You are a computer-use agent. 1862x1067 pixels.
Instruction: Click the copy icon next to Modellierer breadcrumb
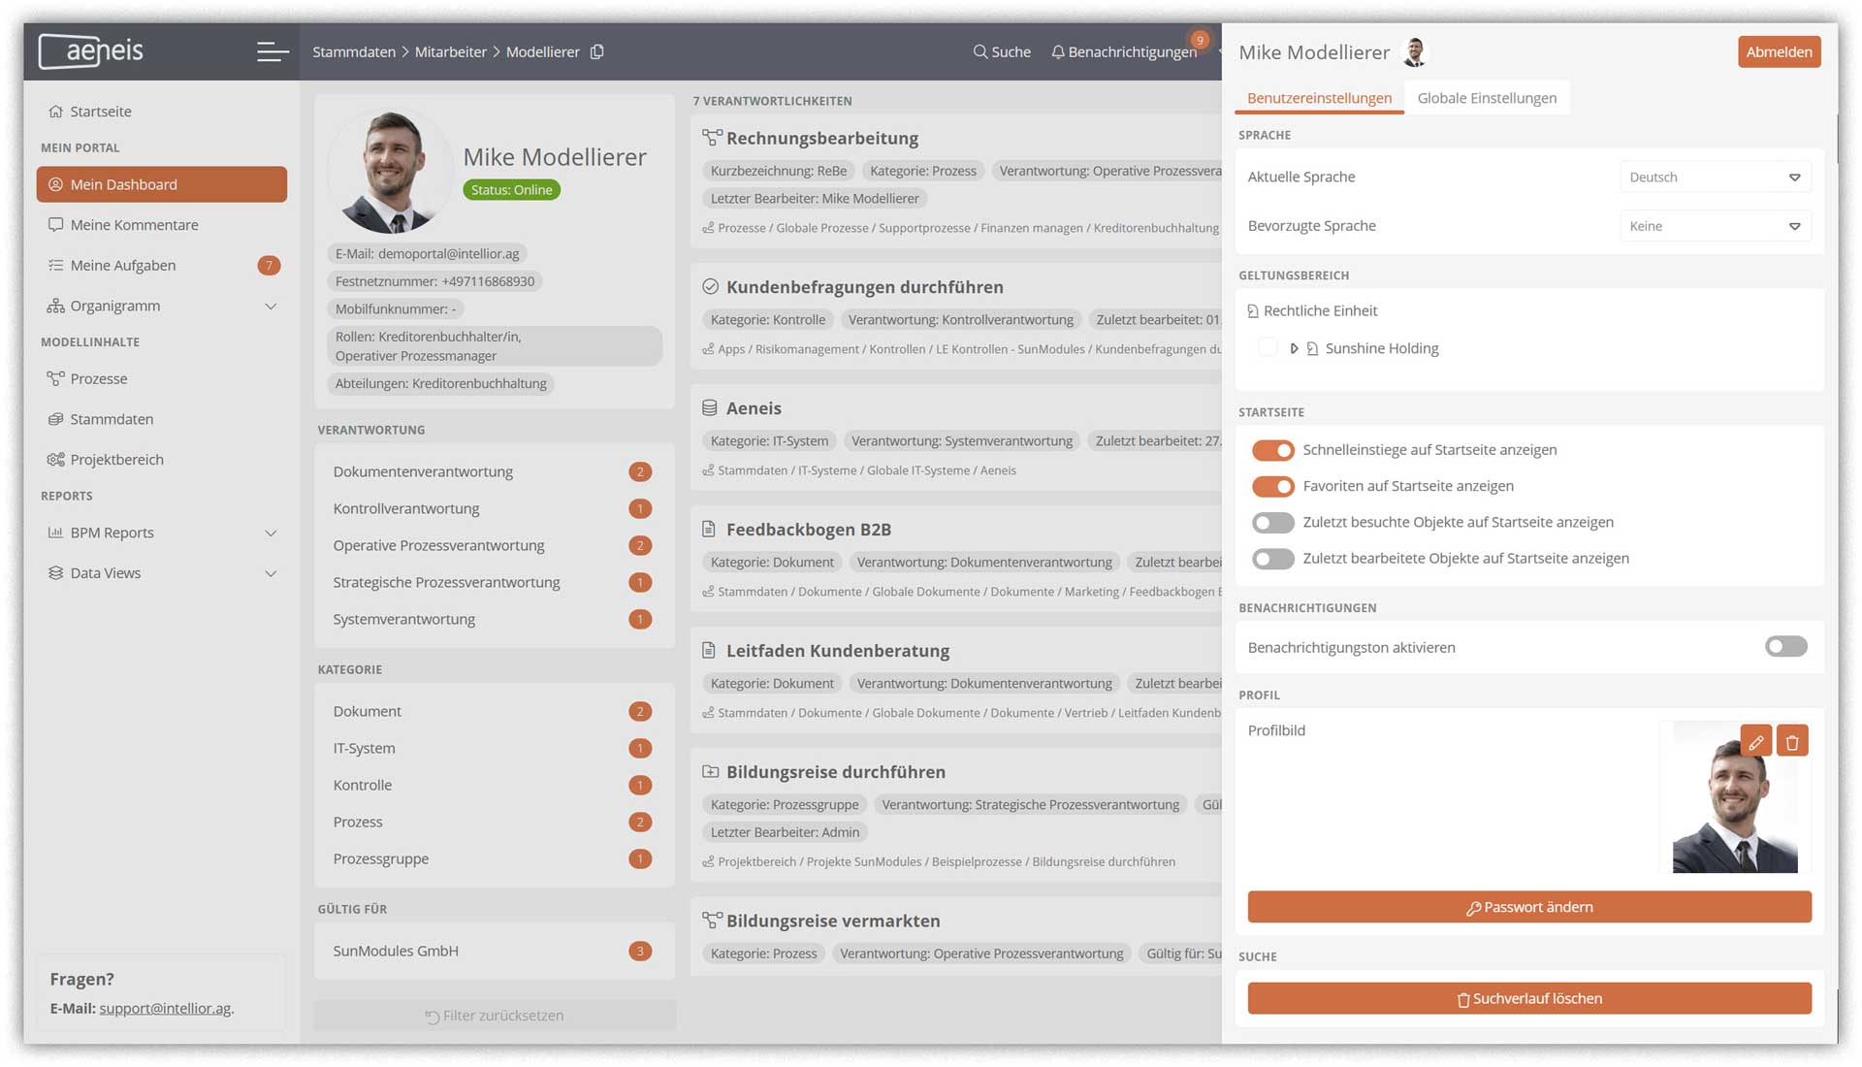point(597,51)
